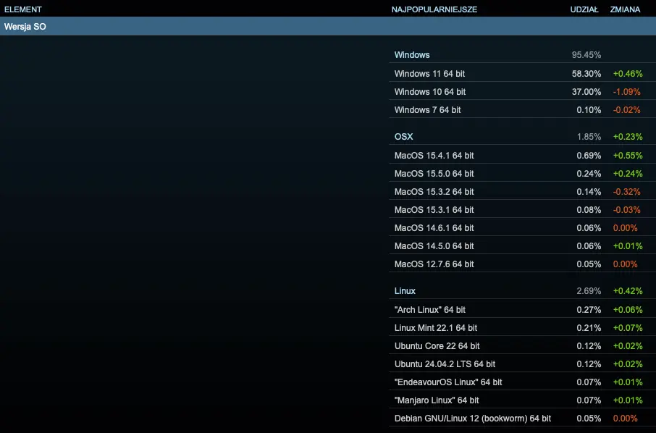The height and width of the screenshot is (433, 656).
Task: Select the Linux Mint 22.1 64 bit row
Action: (523, 327)
